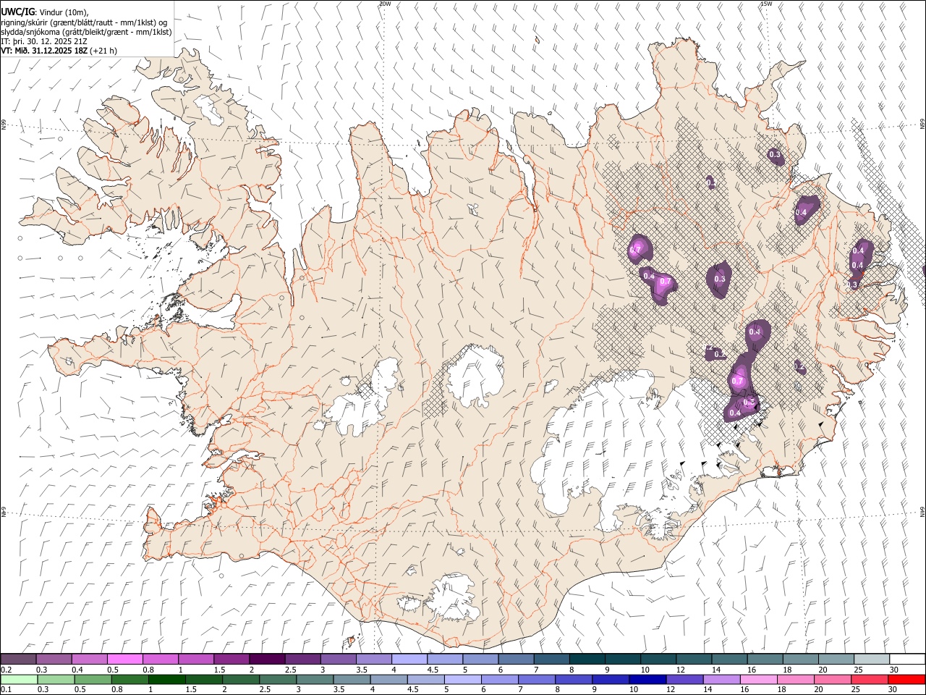Select the deep navy blue 10 rain swatch
Image resolution: width=926 pixels, height=695 pixels.
point(647,679)
